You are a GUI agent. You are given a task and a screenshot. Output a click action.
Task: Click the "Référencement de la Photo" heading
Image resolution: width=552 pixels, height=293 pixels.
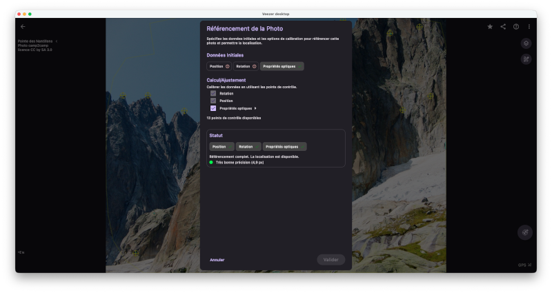[245, 29]
